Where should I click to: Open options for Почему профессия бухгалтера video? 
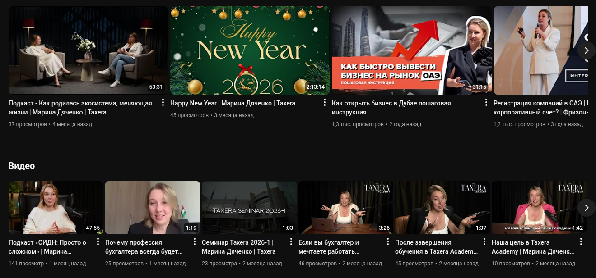tap(194, 242)
